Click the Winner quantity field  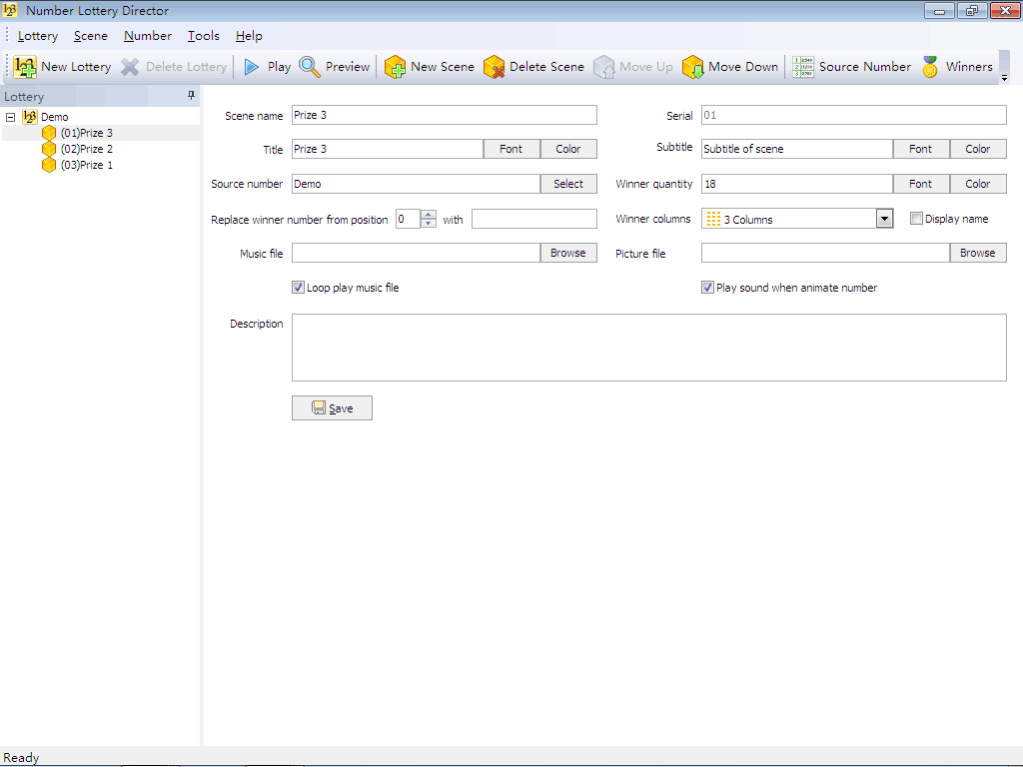point(796,184)
